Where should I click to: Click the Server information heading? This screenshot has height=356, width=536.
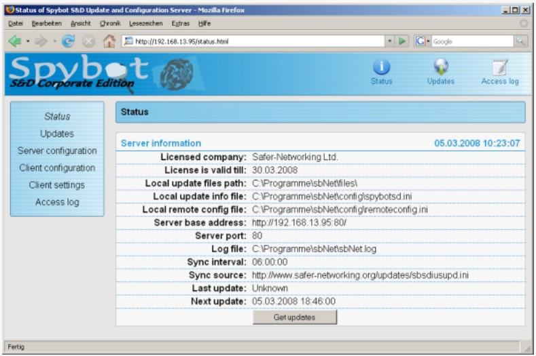click(161, 143)
